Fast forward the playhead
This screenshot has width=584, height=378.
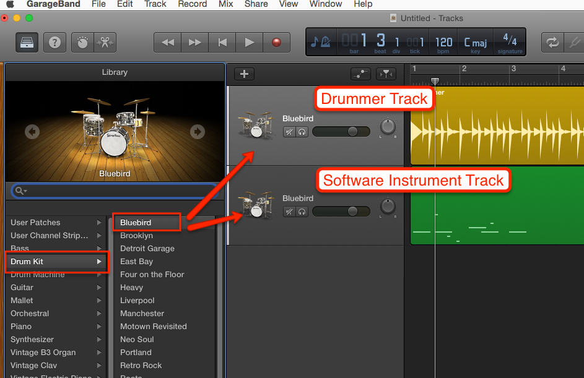click(x=195, y=43)
